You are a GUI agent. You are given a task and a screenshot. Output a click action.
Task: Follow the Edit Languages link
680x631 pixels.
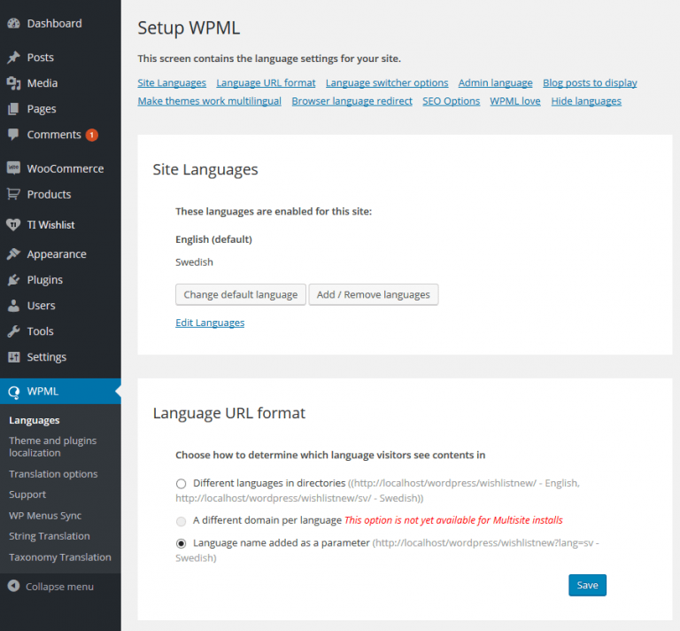pos(210,323)
